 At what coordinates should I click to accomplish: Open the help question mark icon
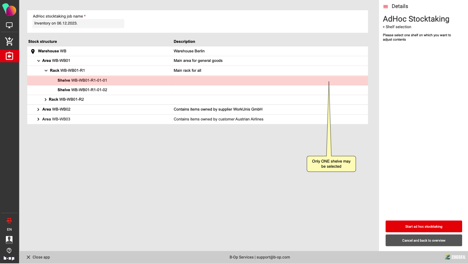coord(9,250)
